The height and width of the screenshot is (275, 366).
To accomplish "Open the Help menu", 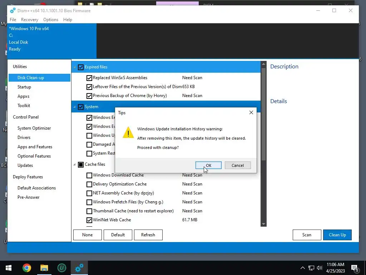I will (68, 20).
